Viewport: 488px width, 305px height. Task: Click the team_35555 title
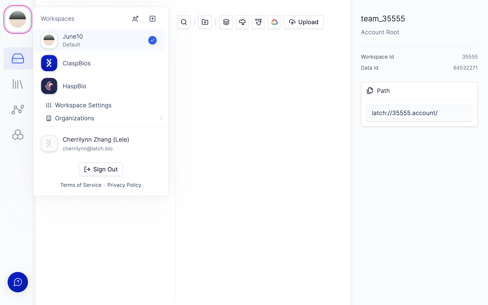pyautogui.click(x=383, y=19)
